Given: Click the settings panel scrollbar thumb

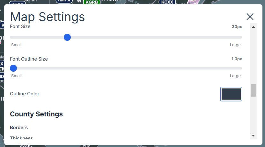Looking at the screenshot, I should pyautogui.click(x=253, y=90).
